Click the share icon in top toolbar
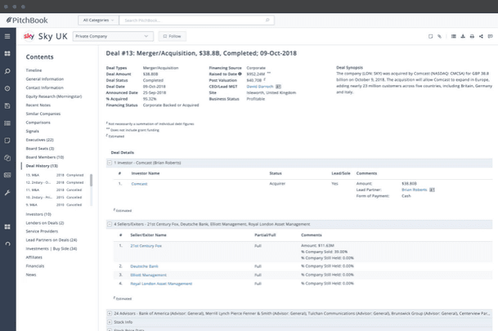This screenshot has width=498, height=331. (x=481, y=36)
